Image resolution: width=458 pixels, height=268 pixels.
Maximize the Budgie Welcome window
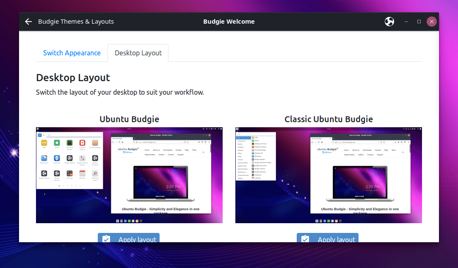[419, 22]
